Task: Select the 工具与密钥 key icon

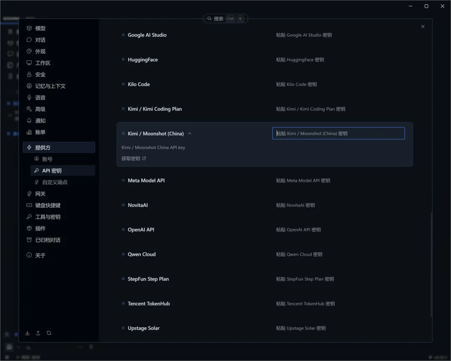Action: pyautogui.click(x=29, y=217)
